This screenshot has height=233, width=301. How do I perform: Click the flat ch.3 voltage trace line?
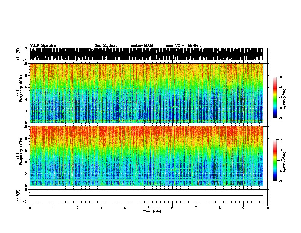(146, 196)
